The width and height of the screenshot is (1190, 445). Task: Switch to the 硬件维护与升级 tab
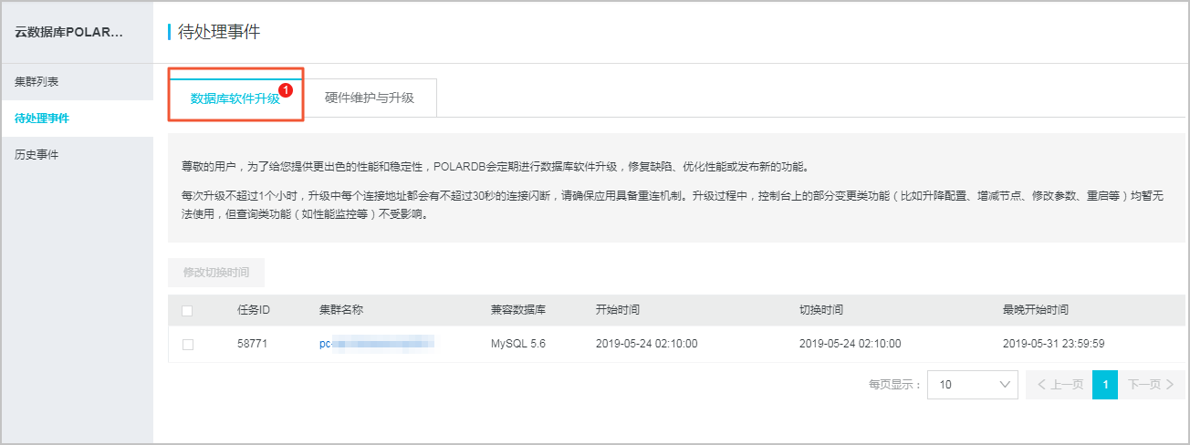pyautogui.click(x=370, y=98)
